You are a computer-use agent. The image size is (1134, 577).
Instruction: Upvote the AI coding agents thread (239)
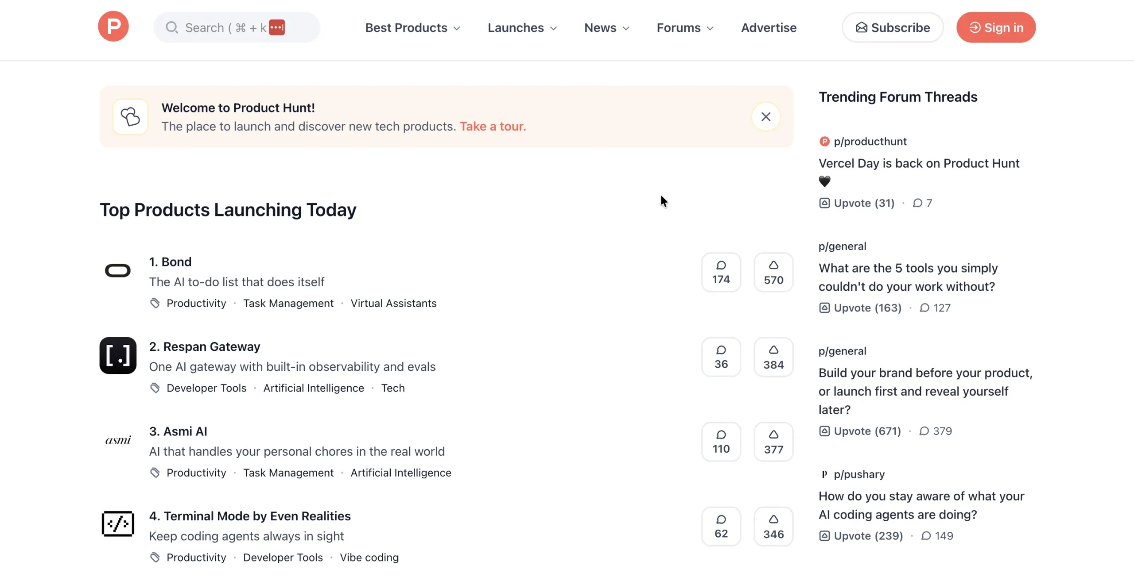pyautogui.click(x=861, y=536)
